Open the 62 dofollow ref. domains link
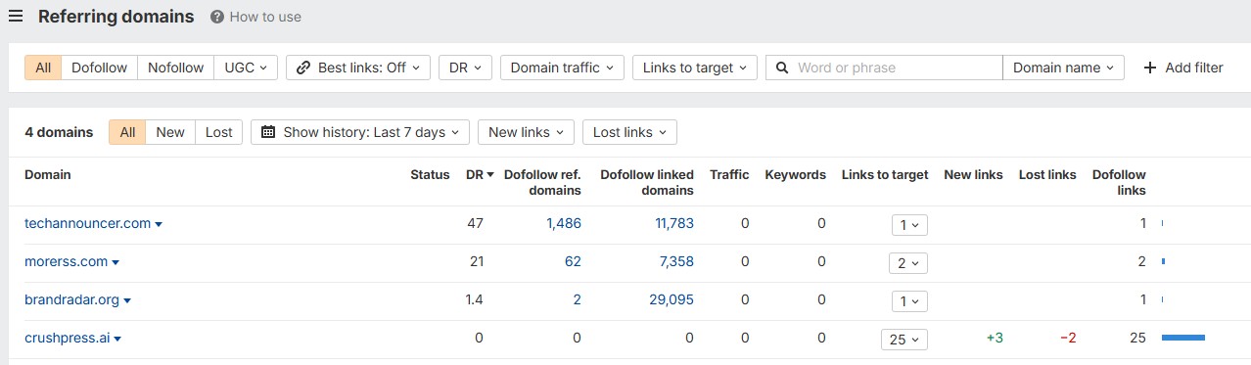 [573, 261]
